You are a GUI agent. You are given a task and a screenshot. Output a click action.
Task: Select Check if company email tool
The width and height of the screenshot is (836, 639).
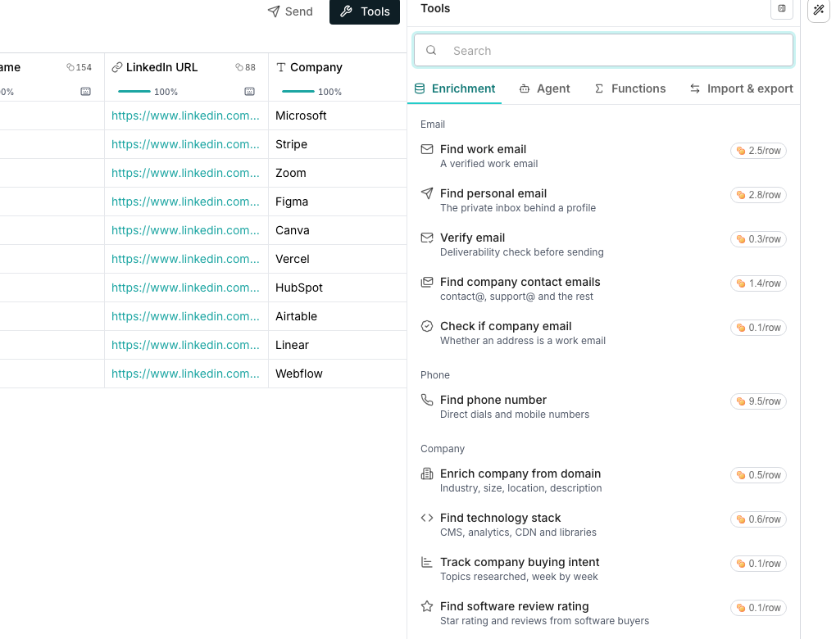click(603, 333)
